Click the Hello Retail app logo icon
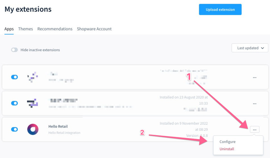 coord(33,129)
